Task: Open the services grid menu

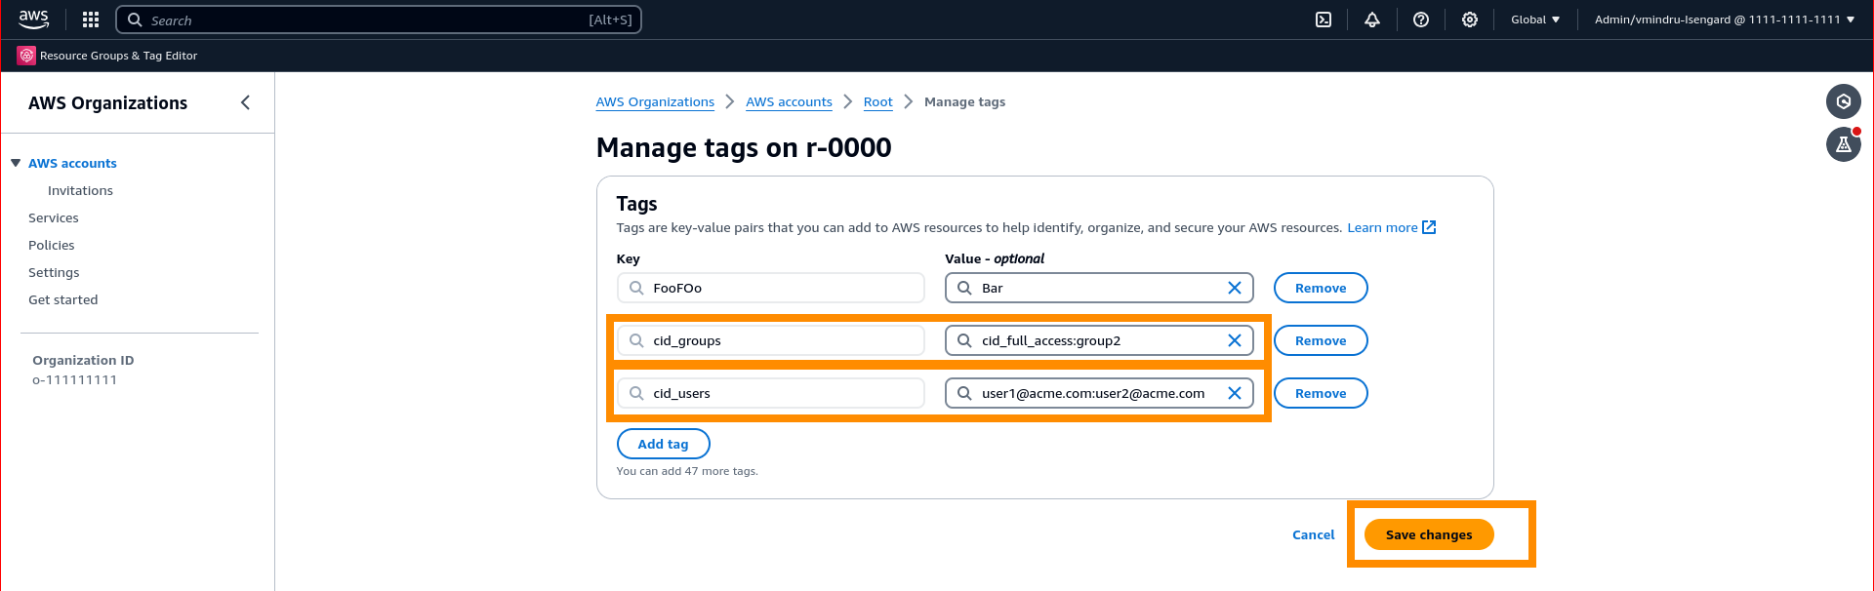Action: click(91, 20)
